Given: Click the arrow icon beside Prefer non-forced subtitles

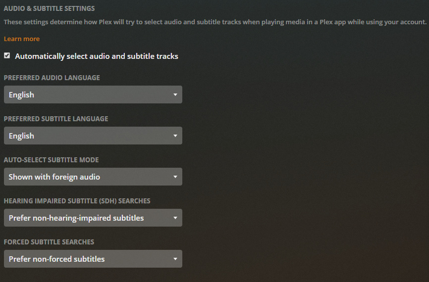Looking at the screenshot, I should (x=175, y=259).
